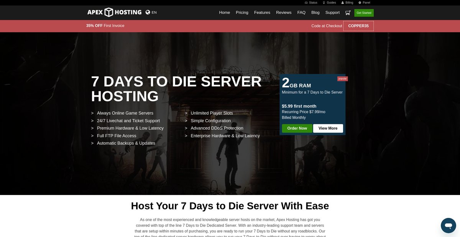Click Recurring Price $7.99/mo text
Screen dimensions: 460x237
click(304, 112)
